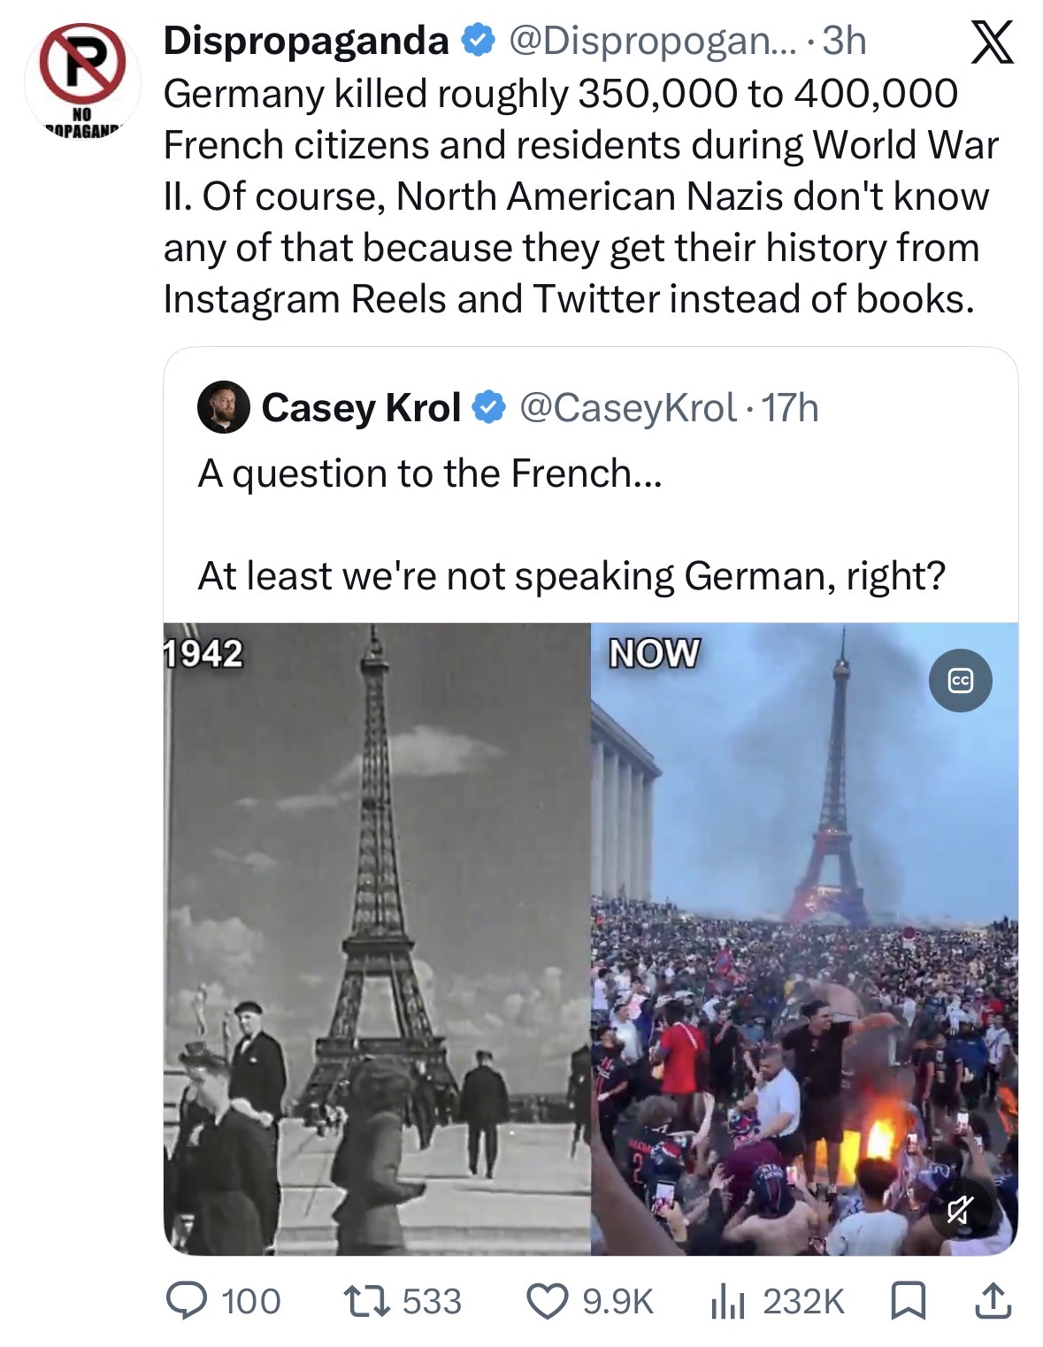Click Casey Krol's blue verified badge
This screenshot has width=1043, height=1347.
click(489, 408)
